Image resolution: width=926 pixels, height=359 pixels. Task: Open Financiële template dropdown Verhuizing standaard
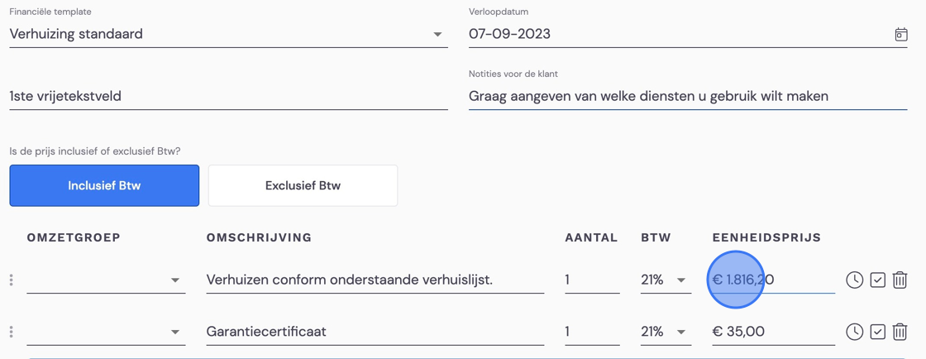coord(228,34)
